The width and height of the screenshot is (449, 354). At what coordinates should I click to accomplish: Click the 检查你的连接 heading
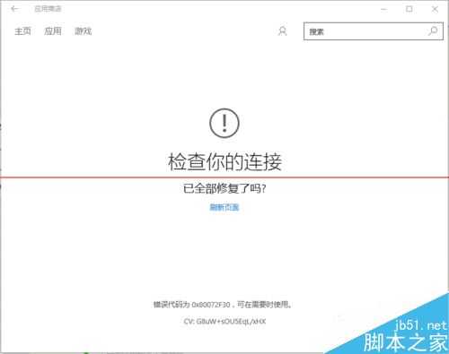coord(224,162)
